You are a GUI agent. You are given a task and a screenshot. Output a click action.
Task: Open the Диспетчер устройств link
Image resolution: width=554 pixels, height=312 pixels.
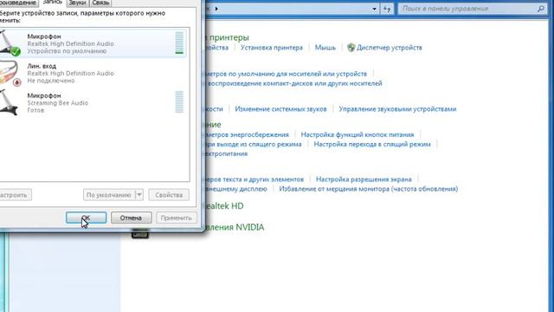click(389, 48)
